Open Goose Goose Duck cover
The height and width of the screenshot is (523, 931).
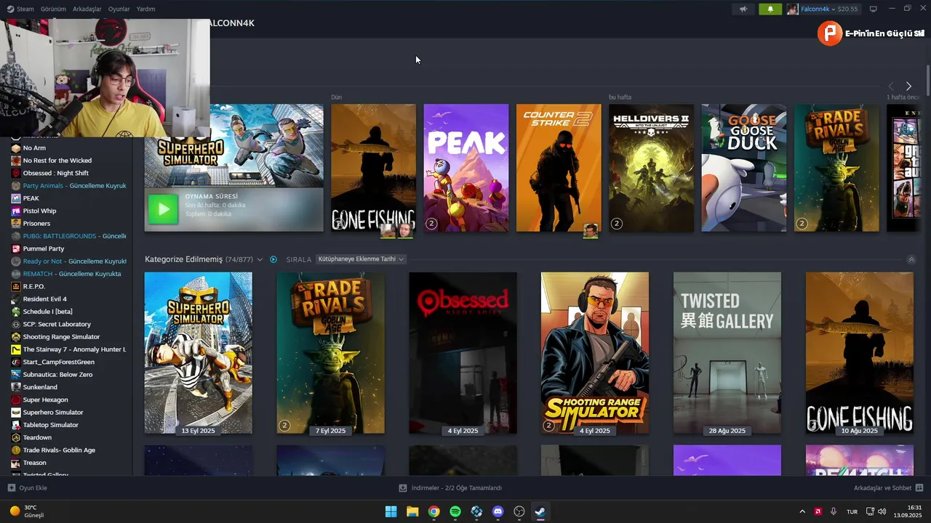coord(743,168)
